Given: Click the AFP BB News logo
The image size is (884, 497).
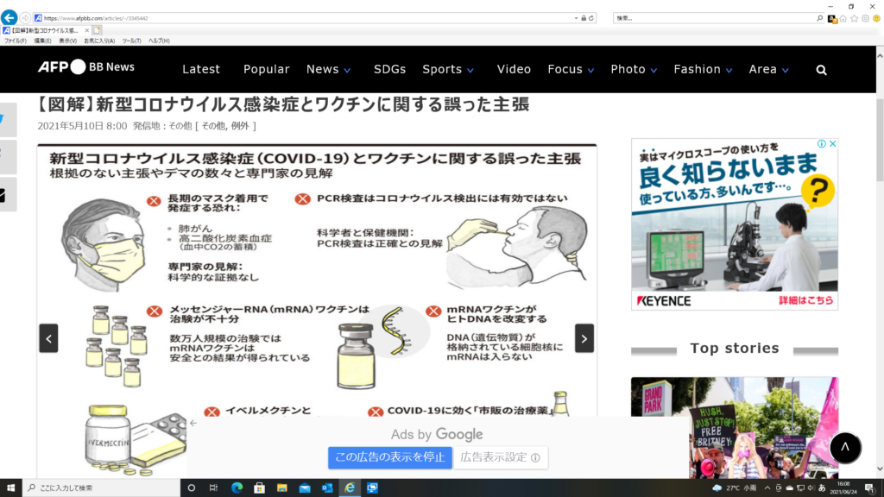Looking at the screenshot, I should [86, 67].
